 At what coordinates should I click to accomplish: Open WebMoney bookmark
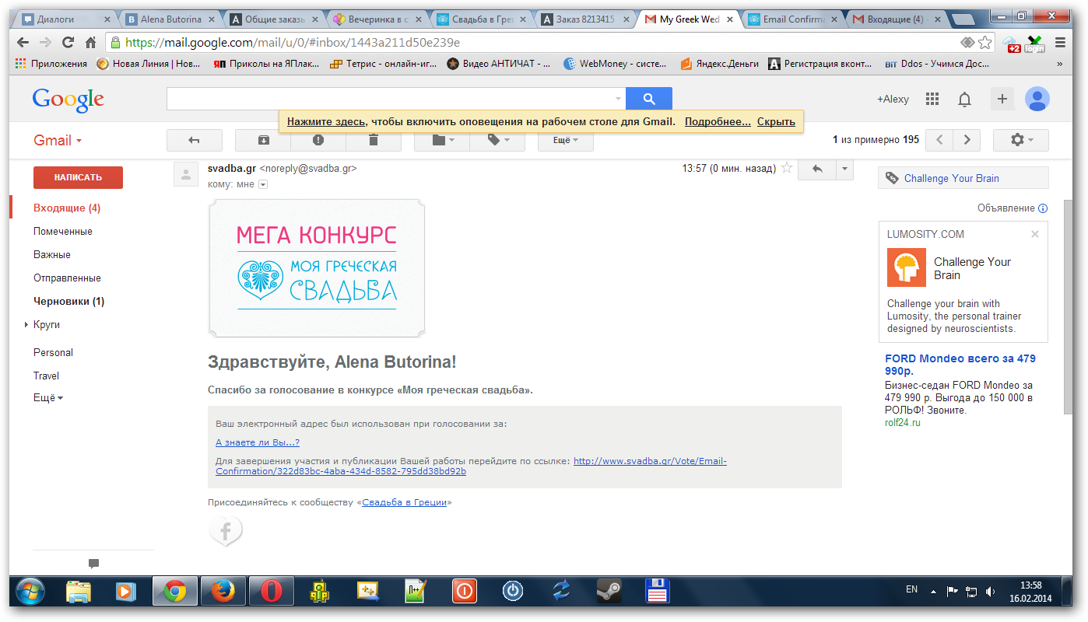617,64
